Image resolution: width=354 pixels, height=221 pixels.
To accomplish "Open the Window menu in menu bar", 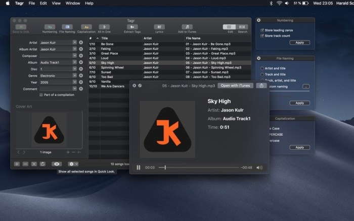I will pos(73,3).
